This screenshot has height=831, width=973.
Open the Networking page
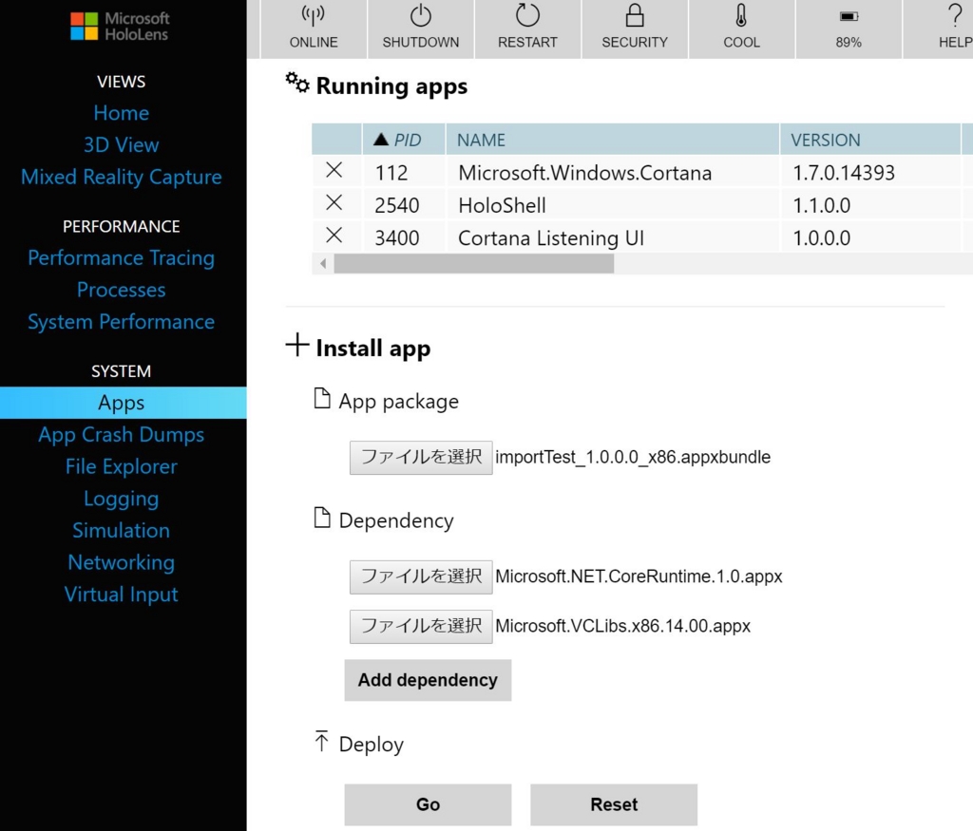pos(122,563)
